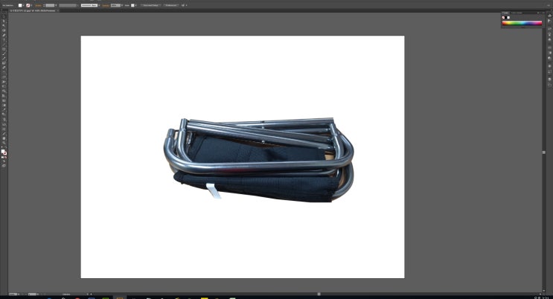Select the Eyedropper tool
553x299 pixels.
(4, 109)
